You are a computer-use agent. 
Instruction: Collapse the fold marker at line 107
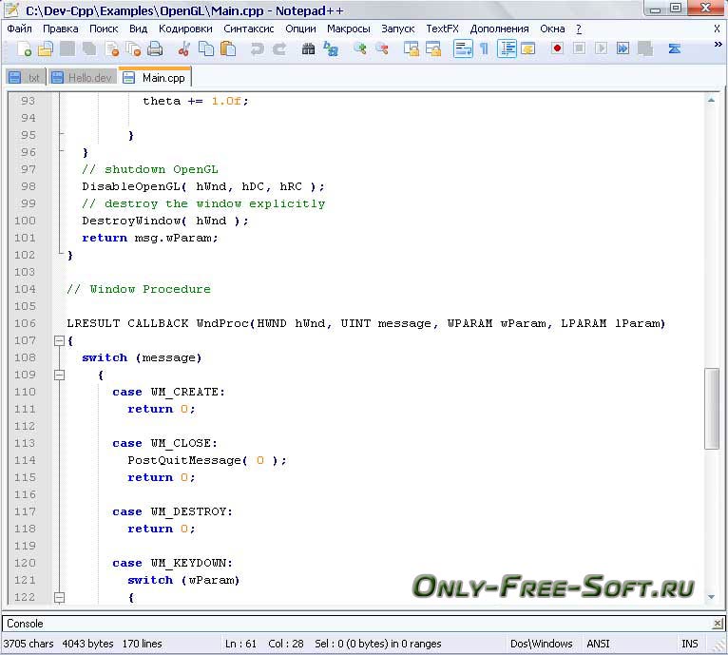[x=59, y=341]
